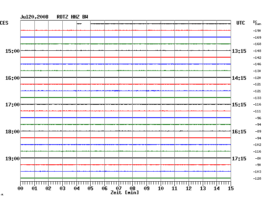
Task: Pick the DC value '-130'
Action: (257, 71)
